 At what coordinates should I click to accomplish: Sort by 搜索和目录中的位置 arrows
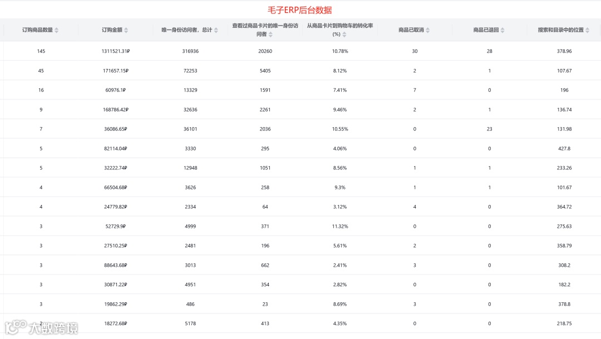tap(588, 30)
